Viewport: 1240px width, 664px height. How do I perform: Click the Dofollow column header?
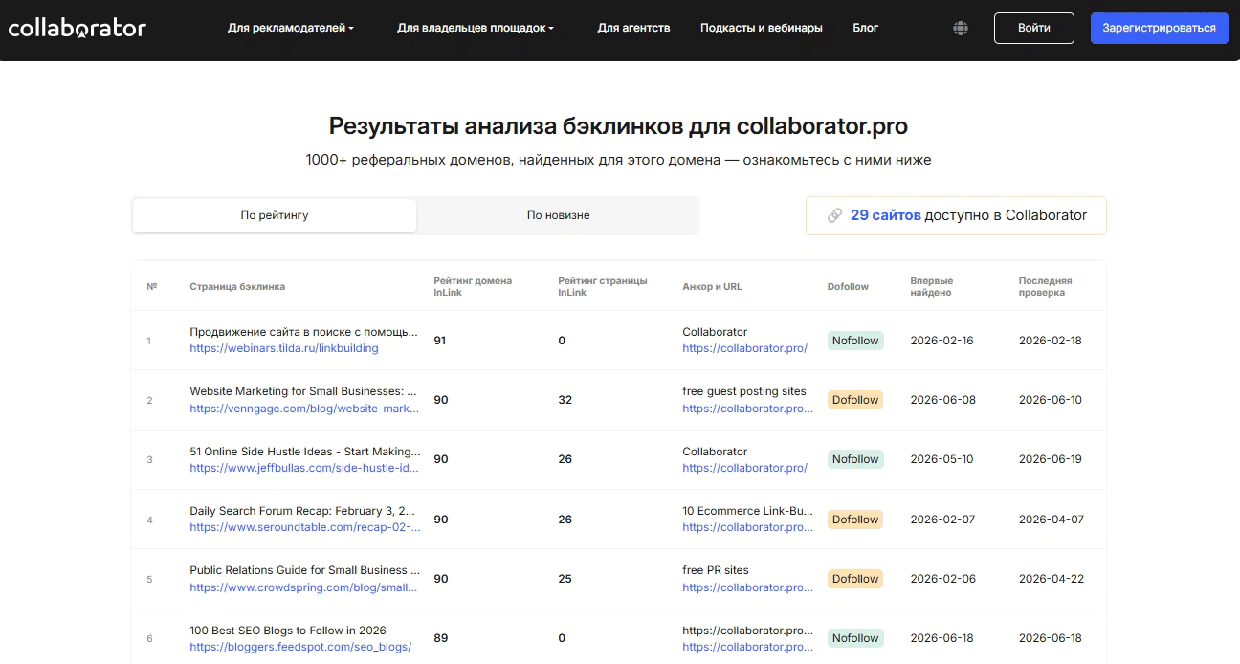[x=848, y=287]
